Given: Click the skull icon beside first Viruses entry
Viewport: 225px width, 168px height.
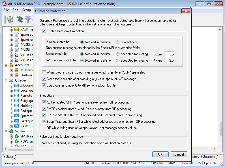Looking at the screenshot, I should (17, 55).
